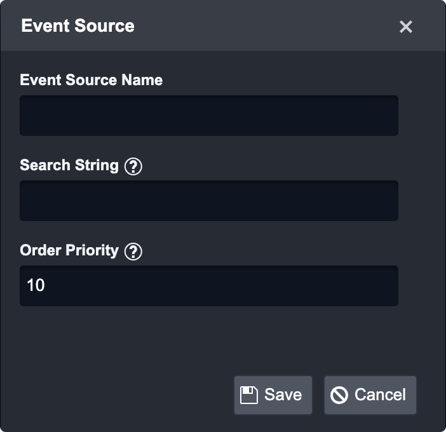Viewport: 446px width, 432px height.
Task: Select the Order Priority input field
Action: click(x=208, y=286)
